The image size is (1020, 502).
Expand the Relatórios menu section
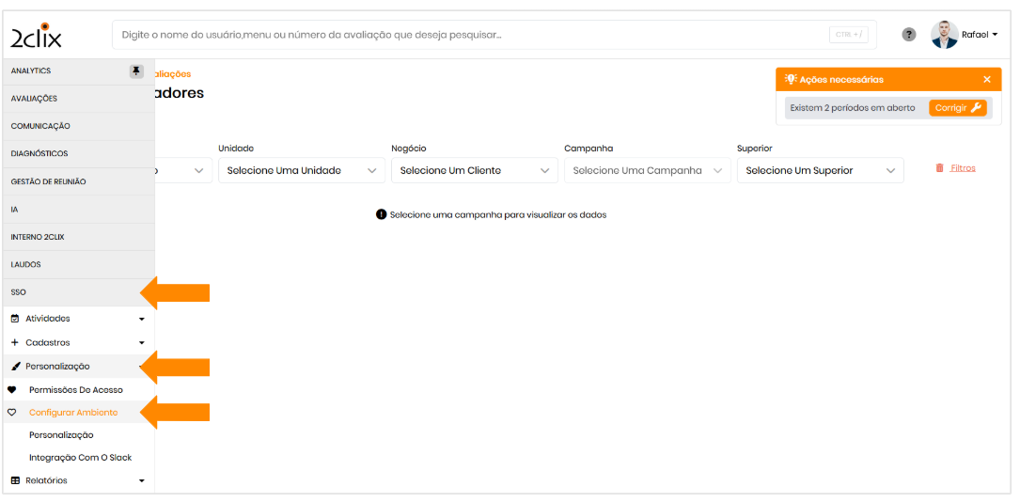[x=77, y=480]
